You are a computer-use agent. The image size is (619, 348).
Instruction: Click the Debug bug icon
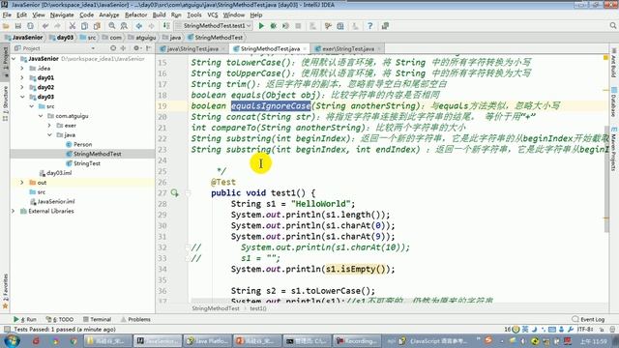[x=273, y=26]
